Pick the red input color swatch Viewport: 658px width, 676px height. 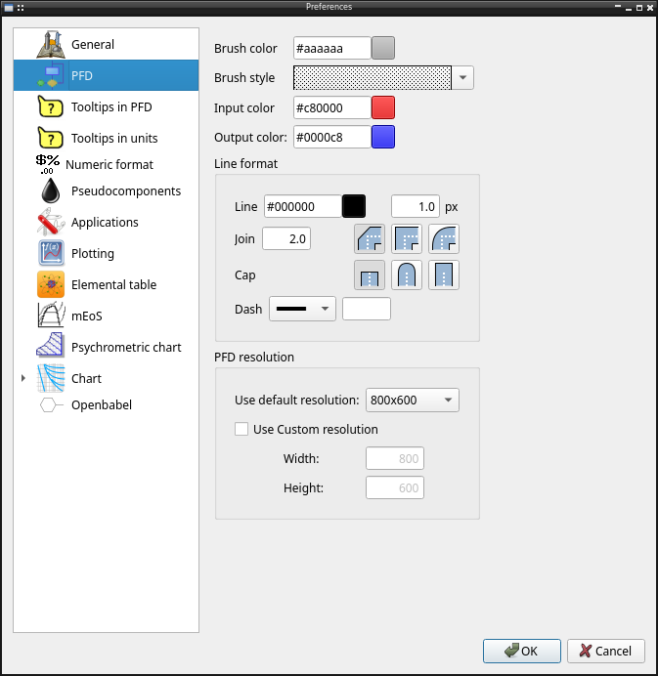[x=383, y=107]
